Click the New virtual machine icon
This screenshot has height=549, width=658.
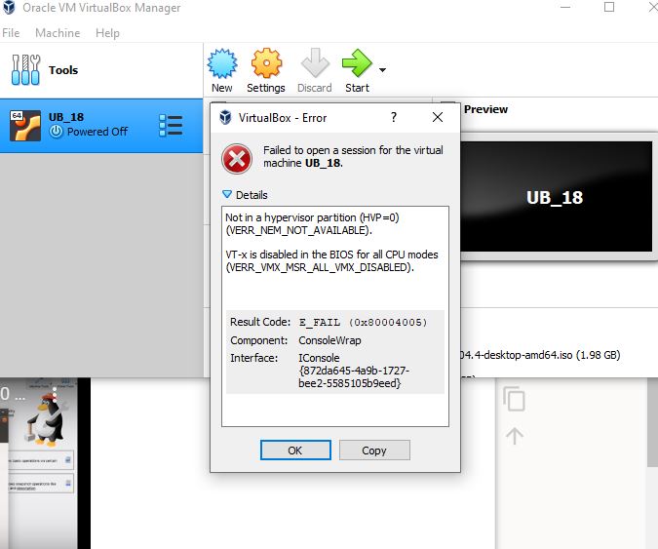coord(222,65)
